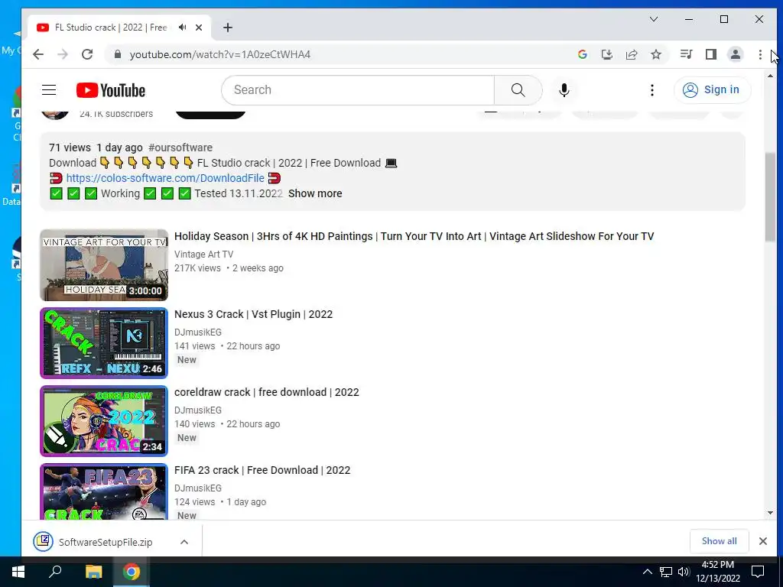Click the install app icon in address bar

point(606,54)
